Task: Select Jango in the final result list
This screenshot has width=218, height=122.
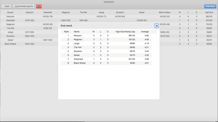Action: [x=77, y=43]
